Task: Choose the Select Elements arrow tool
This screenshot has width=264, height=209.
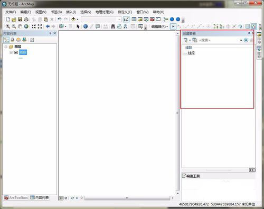Action: tap(78, 26)
